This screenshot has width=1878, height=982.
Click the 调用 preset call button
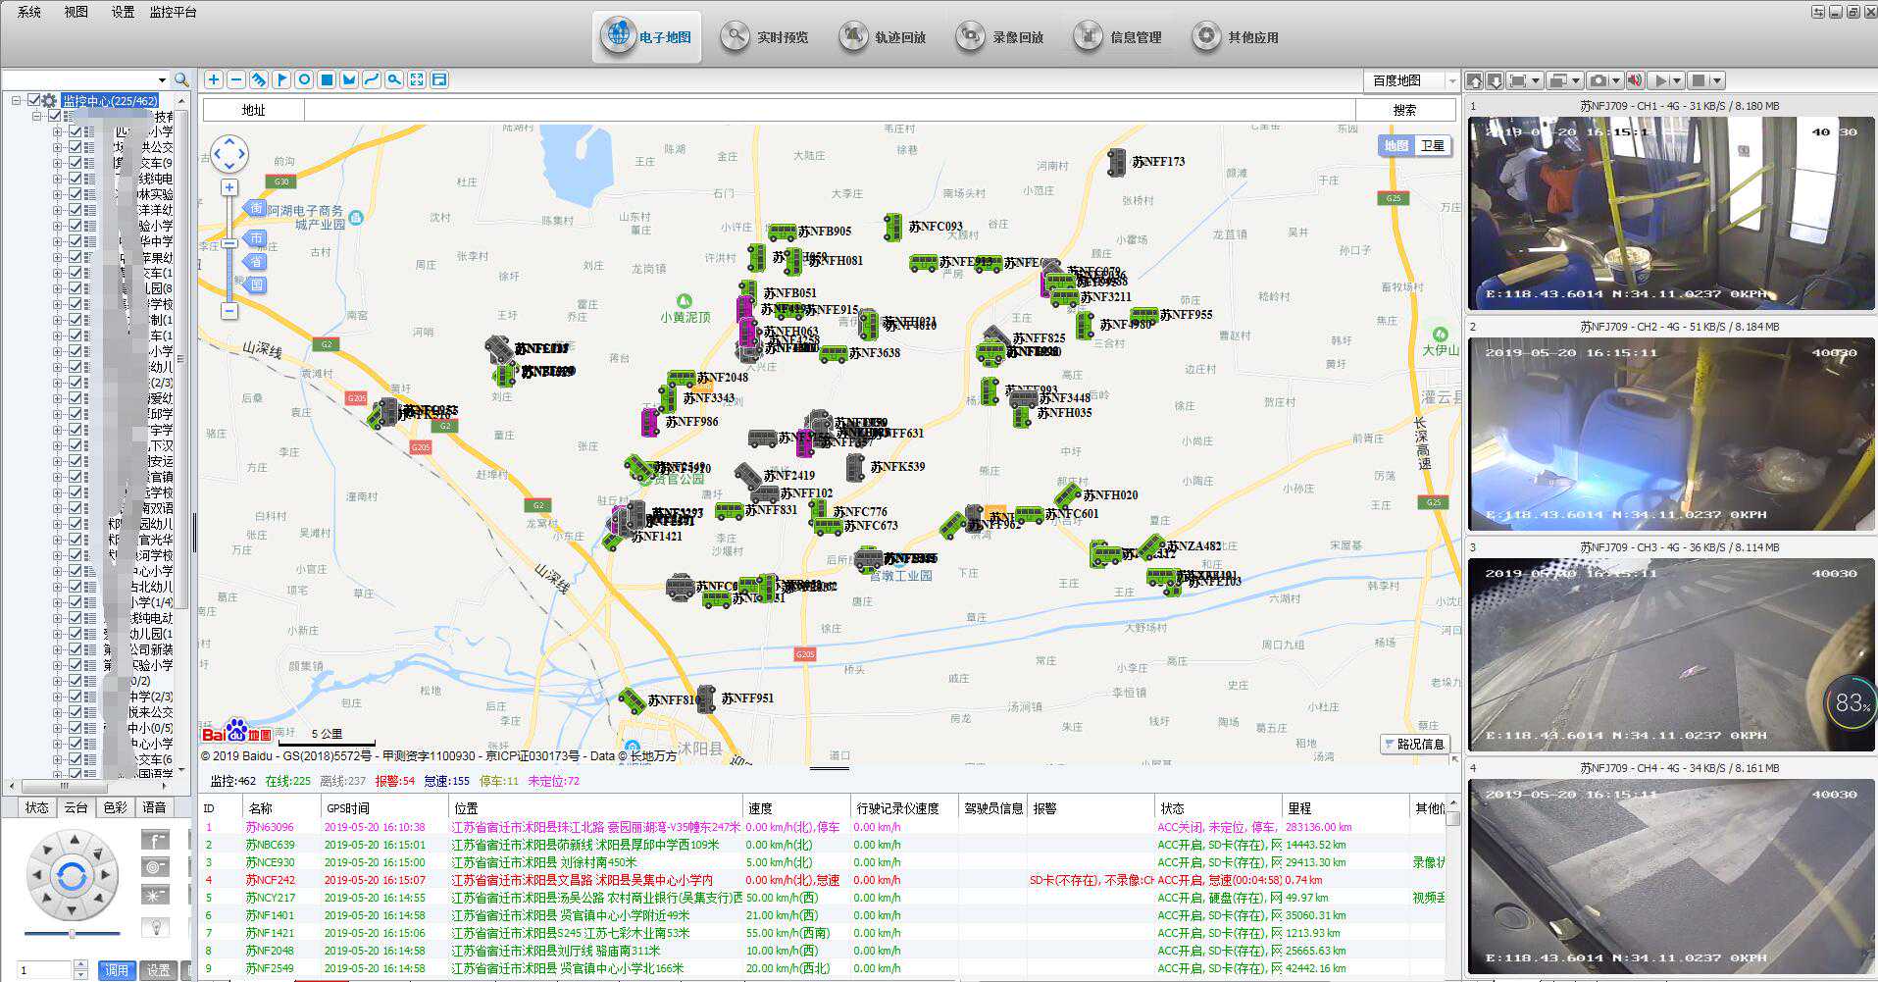[x=117, y=970]
